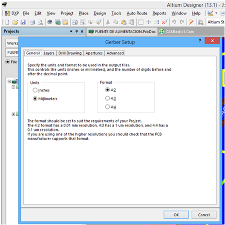This screenshot has height=225, width=225.
Task: Click the Select Region dashed rectangle icon
Action: 141,22
